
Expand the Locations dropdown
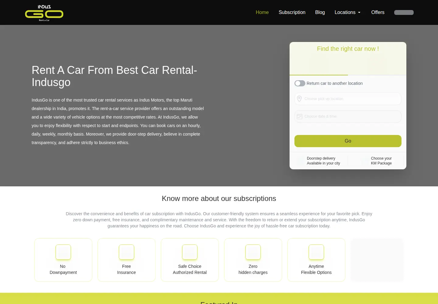(347, 12)
